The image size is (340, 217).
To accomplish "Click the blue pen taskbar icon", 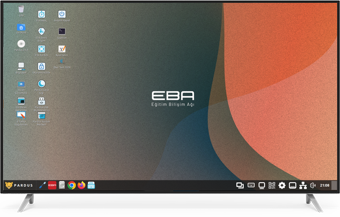I will (42, 185).
